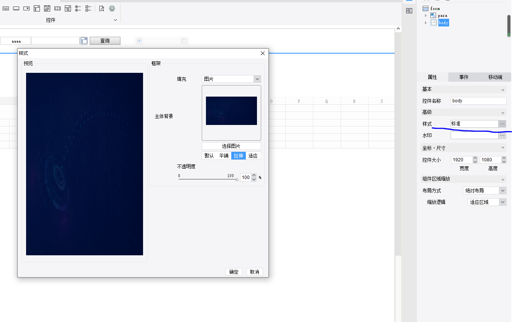
Task: Click the gear settings icon in toolbar
Action: click(x=112, y=8)
